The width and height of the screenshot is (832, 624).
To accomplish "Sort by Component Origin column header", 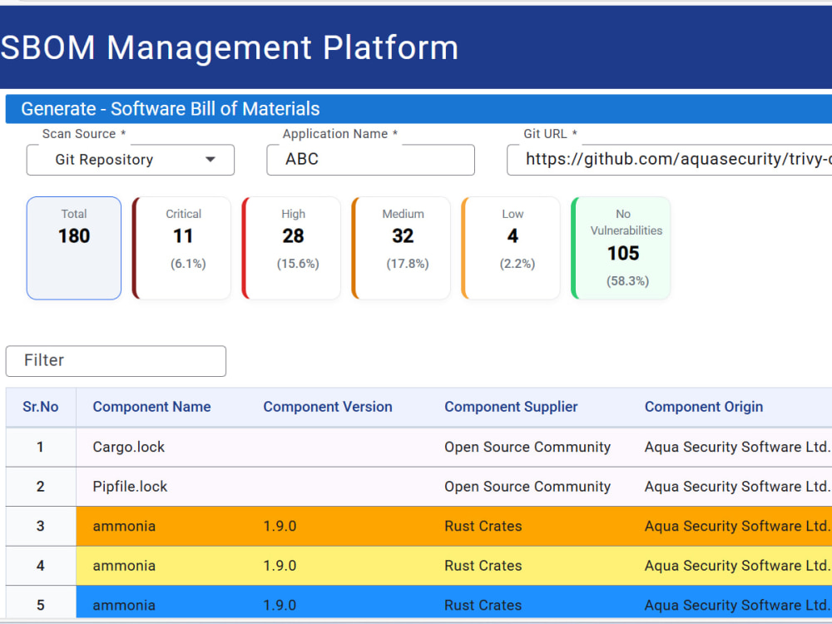I will point(704,407).
